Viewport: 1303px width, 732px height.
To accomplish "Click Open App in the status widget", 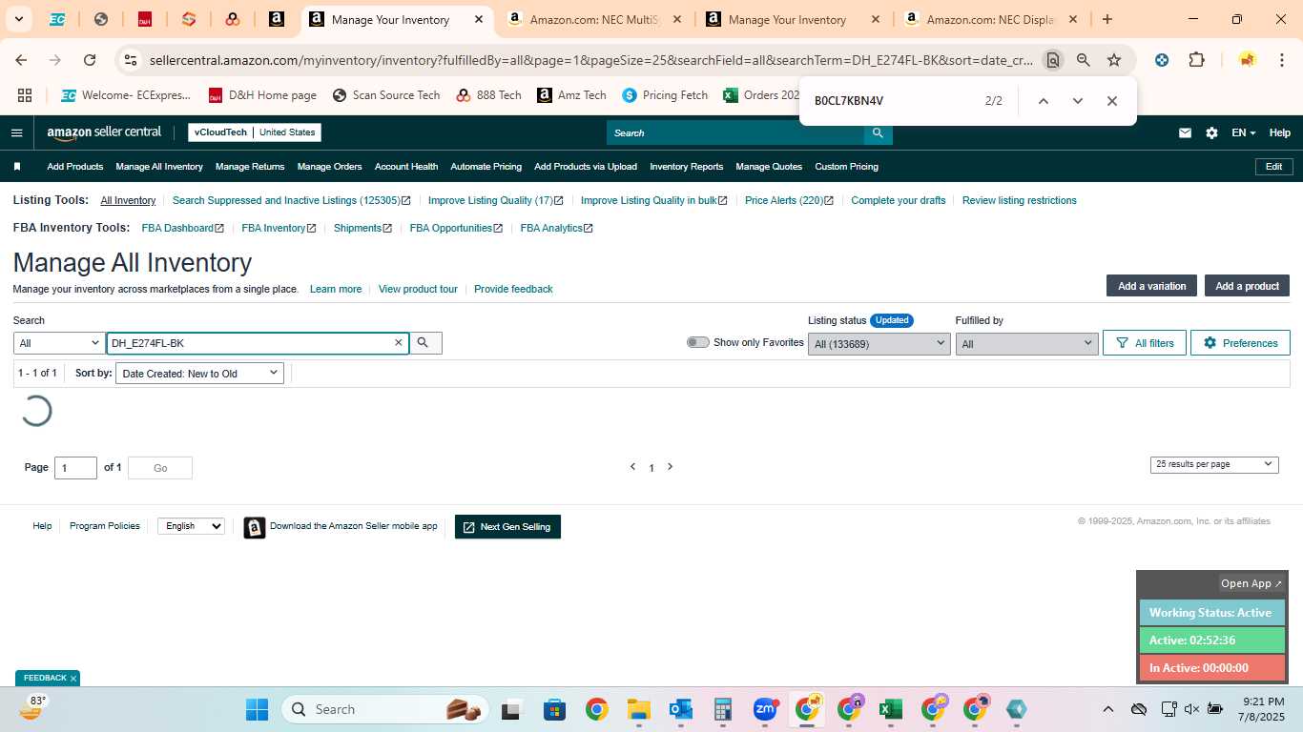I will 1251,583.
